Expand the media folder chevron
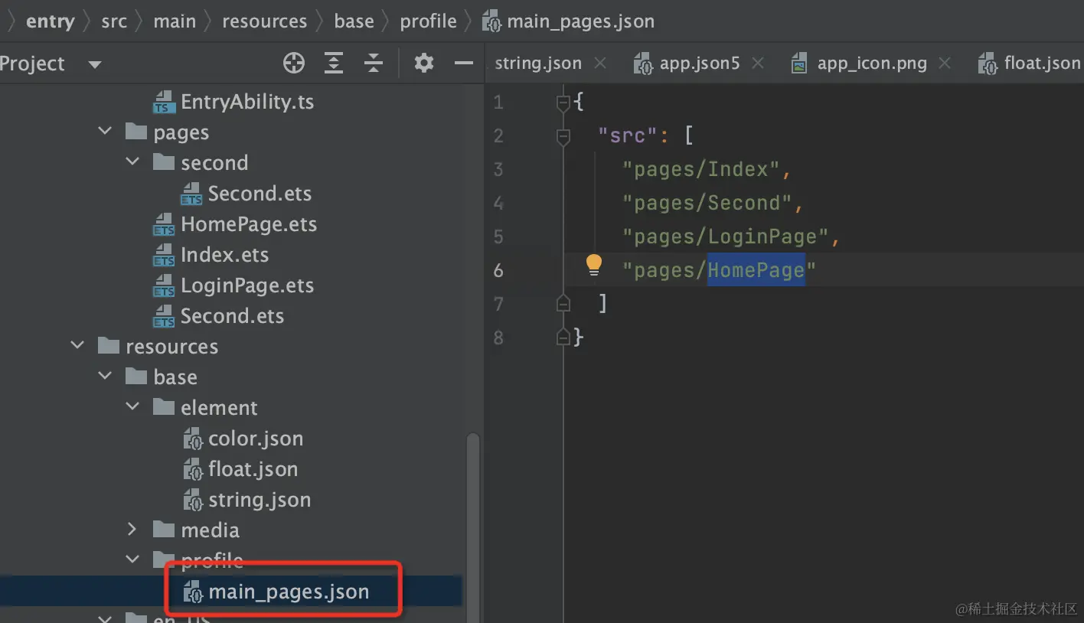This screenshot has height=623, width=1084. click(132, 530)
